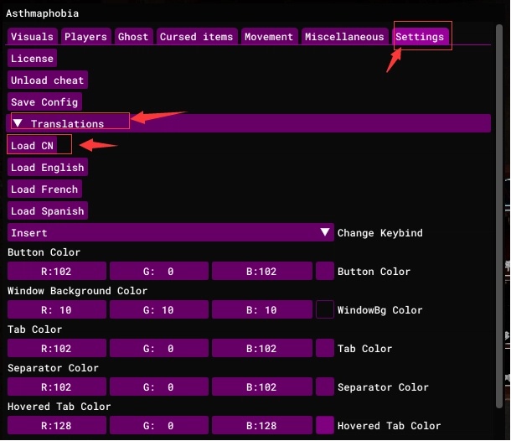Click the Tab Color red value field

pos(57,349)
